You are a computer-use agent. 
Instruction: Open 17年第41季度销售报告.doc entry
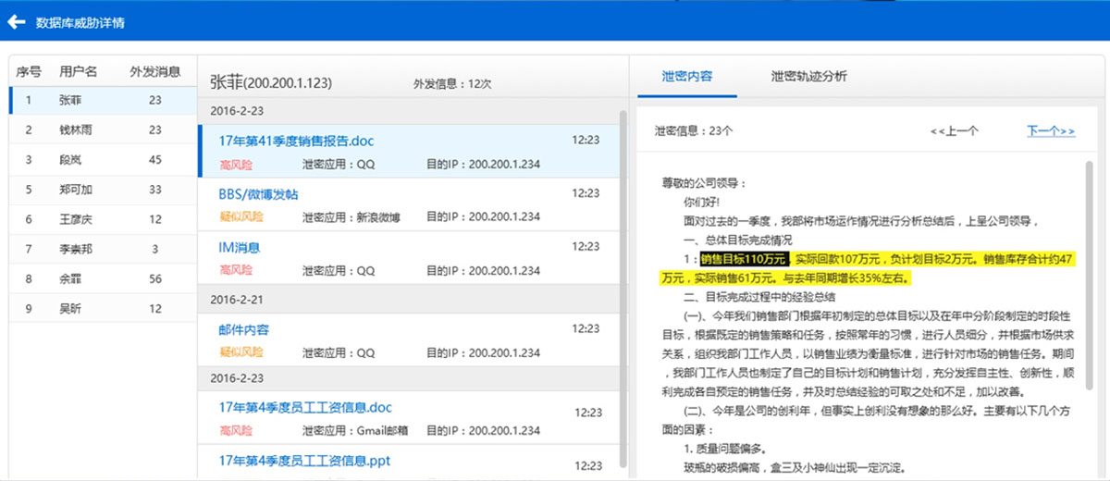tap(407, 151)
